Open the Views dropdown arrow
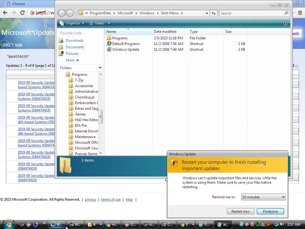Viewport: 305px width, 229px height. pyautogui.click(x=109, y=23)
